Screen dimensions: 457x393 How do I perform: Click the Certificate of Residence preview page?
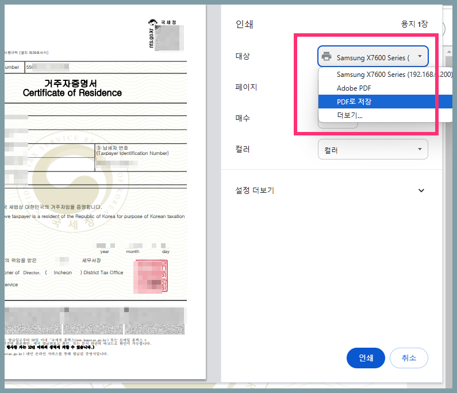point(105,192)
